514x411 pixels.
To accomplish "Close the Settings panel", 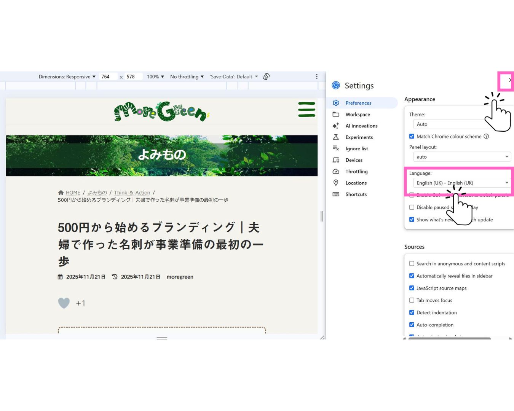I will (509, 80).
